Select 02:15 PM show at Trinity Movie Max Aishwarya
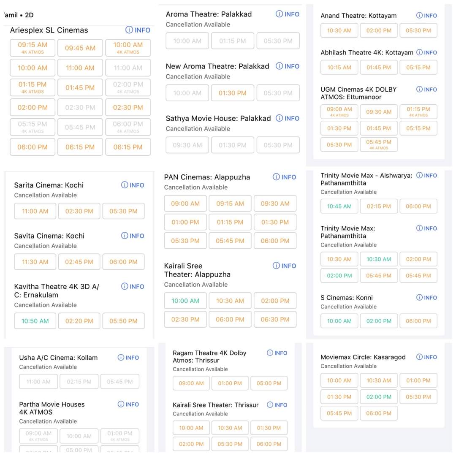 (379, 206)
